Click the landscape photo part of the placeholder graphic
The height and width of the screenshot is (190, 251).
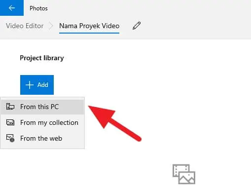point(187,178)
